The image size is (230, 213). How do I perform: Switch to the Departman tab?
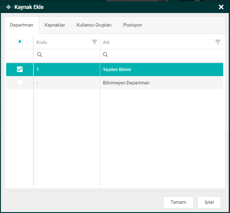coord(22,25)
